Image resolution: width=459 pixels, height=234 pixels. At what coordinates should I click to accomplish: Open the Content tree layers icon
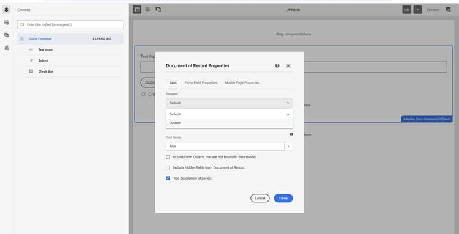(x=7, y=10)
